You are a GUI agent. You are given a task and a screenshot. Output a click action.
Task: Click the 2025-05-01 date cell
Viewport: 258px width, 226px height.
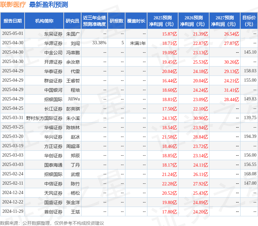[13, 34]
